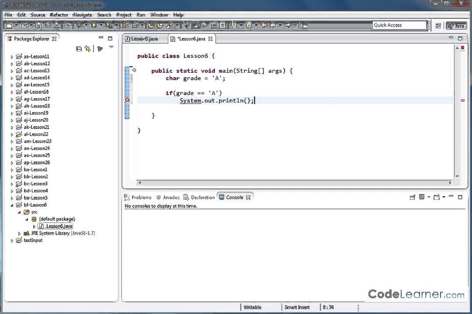472x314 pixels.
Task: Maximize the Console panel
Action: pos(460,197)
